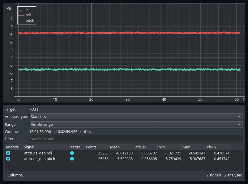Click the t: -- cursor readout in legend
Image resolution: width=248 pixels, height=184 pixels.
pos(28,10)
